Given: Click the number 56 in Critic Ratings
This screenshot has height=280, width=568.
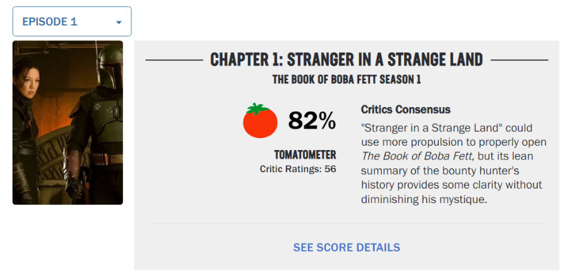Looking at the screenshot, I should 330,169.
